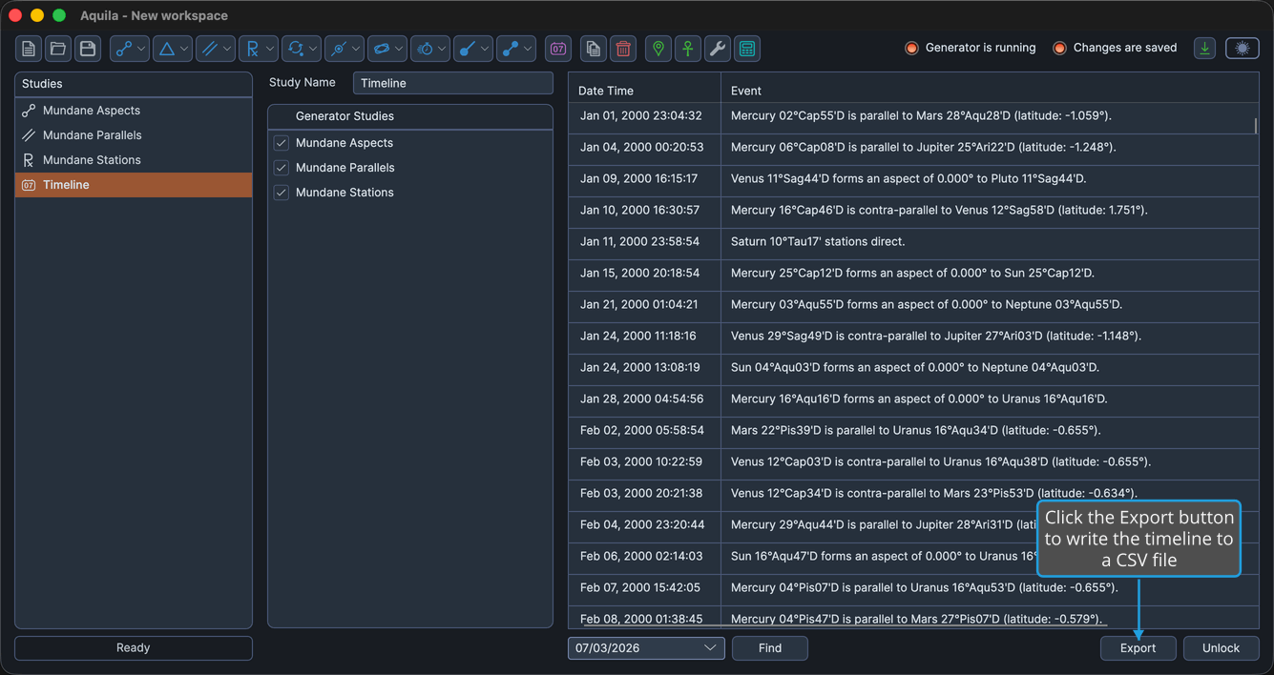1274x675 pixels.
Task: Open the calculator tool icon
Action: pos(747,49)
